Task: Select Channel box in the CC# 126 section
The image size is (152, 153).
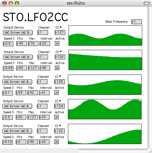Action: point(43,57)
